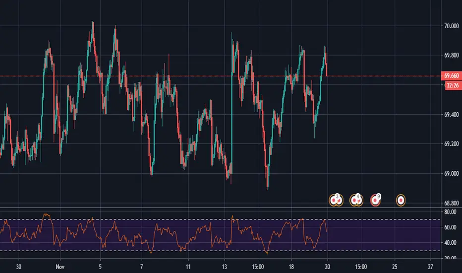Click the 15:00 label between 13 and 18
The height and width of the screenshot is (273, 462).
[258, 267]
